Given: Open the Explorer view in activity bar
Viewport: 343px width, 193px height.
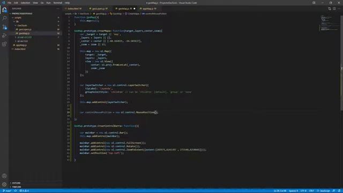Looking at the screenshot, I should (4, 10).
